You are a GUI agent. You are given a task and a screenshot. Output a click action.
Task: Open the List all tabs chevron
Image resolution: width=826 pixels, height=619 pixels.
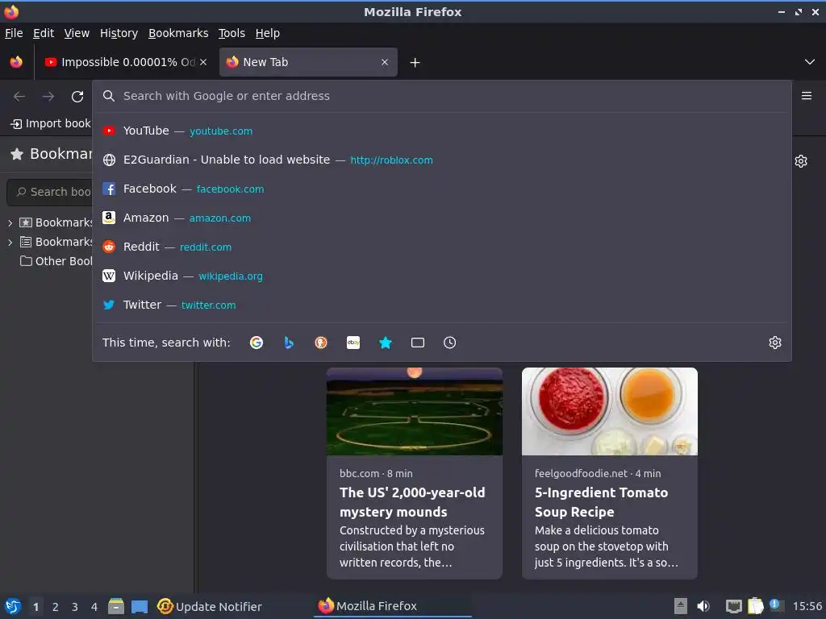(810, 62)
